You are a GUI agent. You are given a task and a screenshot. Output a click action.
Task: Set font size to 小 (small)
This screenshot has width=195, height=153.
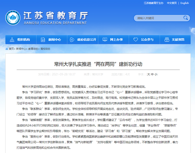point(156,74)
